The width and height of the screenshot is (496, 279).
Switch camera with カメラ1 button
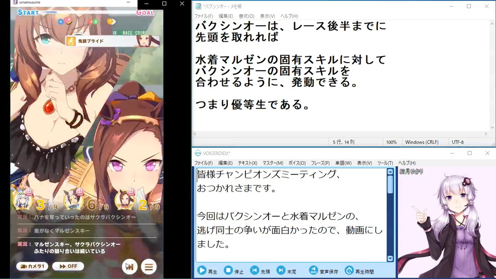[x=32, y=267]
